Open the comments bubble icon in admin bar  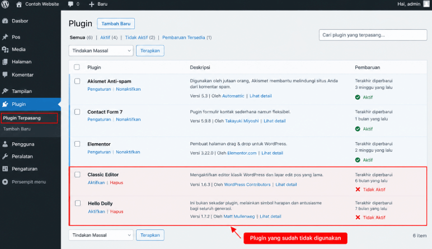click(x=71, y=4)
